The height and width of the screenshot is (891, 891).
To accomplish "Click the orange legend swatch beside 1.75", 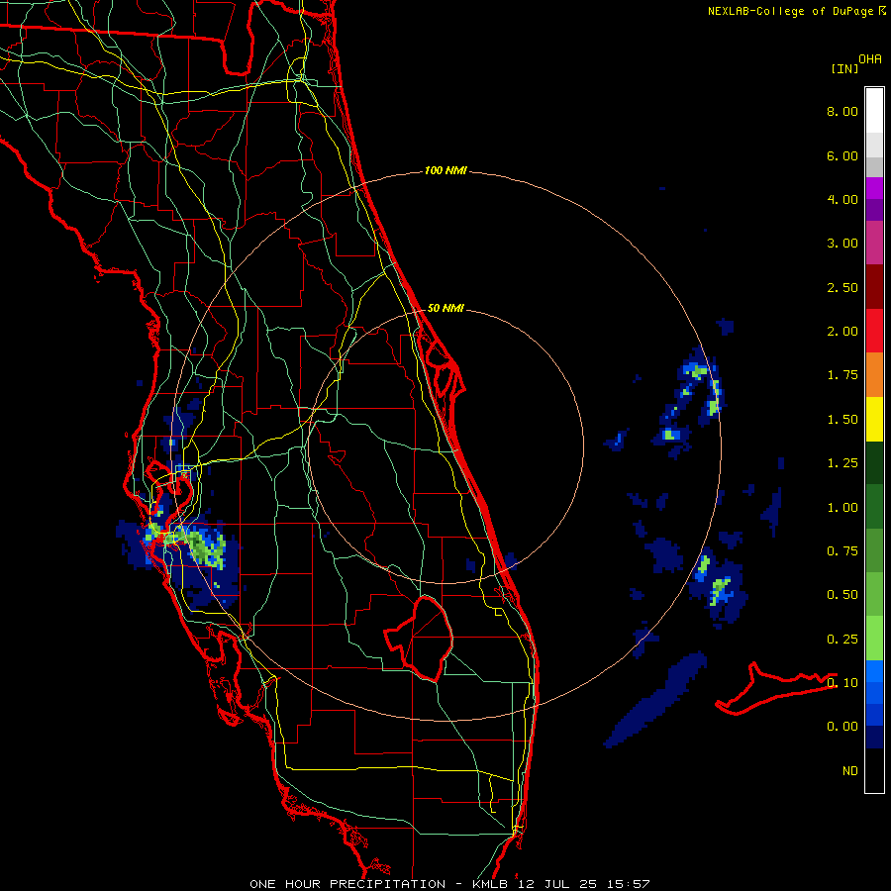I will [x=874, y=374].
